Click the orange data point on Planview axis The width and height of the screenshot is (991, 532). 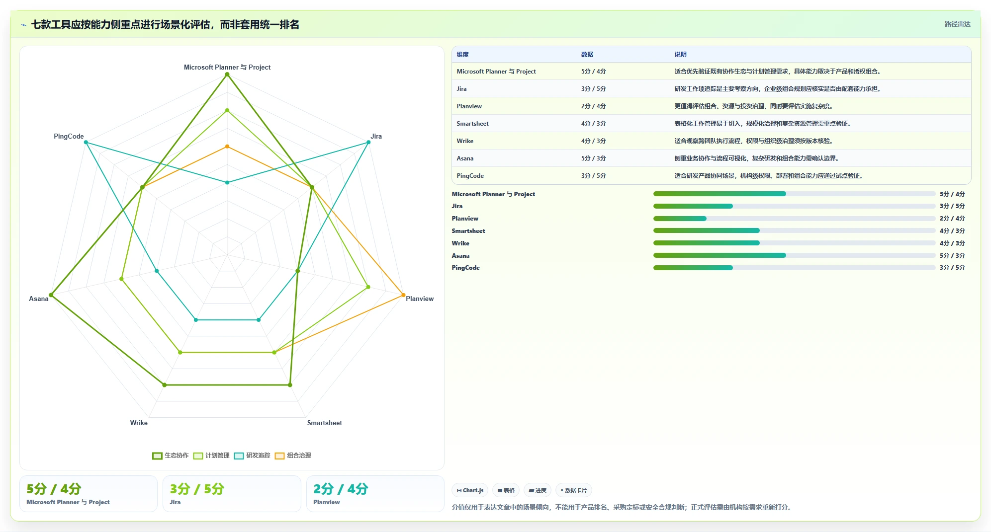coord(403,295)
